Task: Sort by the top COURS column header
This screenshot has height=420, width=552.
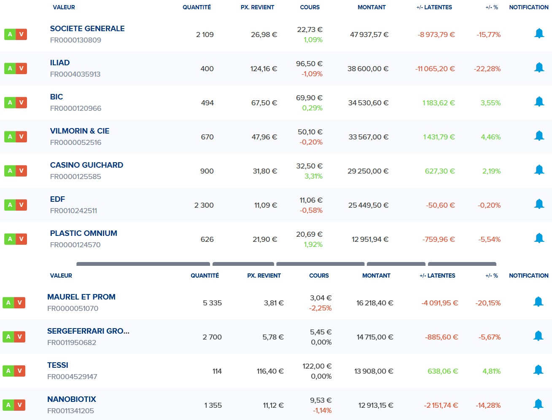Action: pyautogui.click(x=310, y=7)
